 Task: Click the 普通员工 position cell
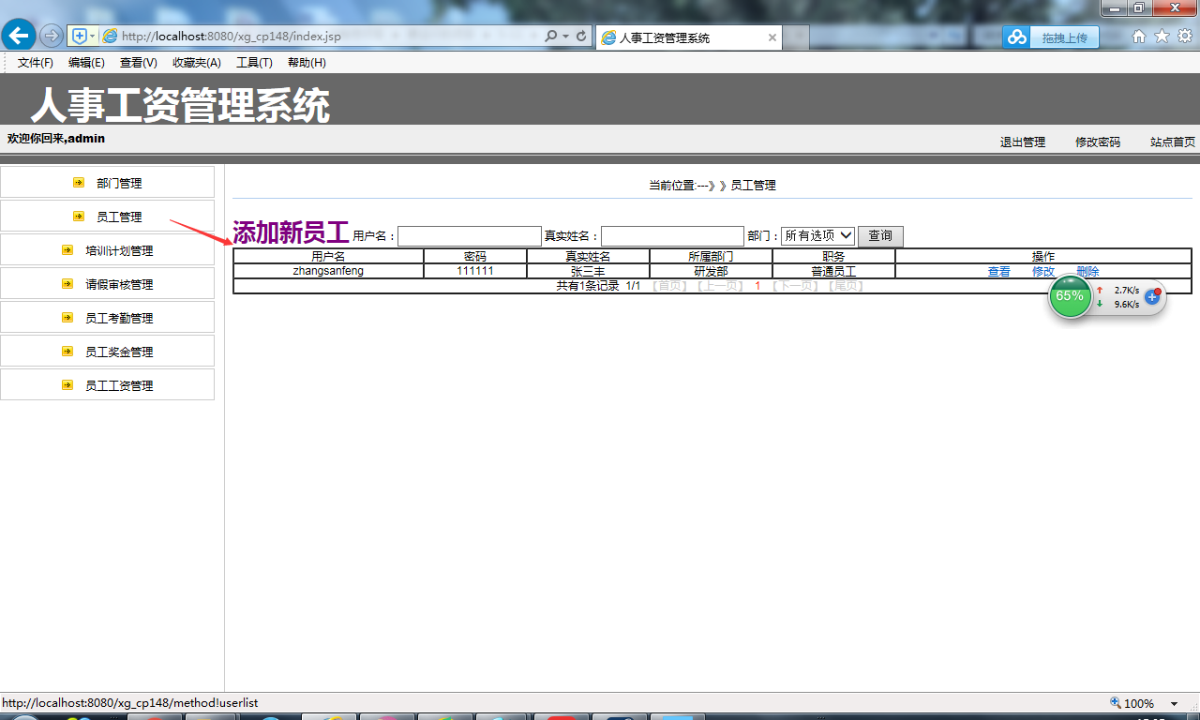tap(833, 272)
